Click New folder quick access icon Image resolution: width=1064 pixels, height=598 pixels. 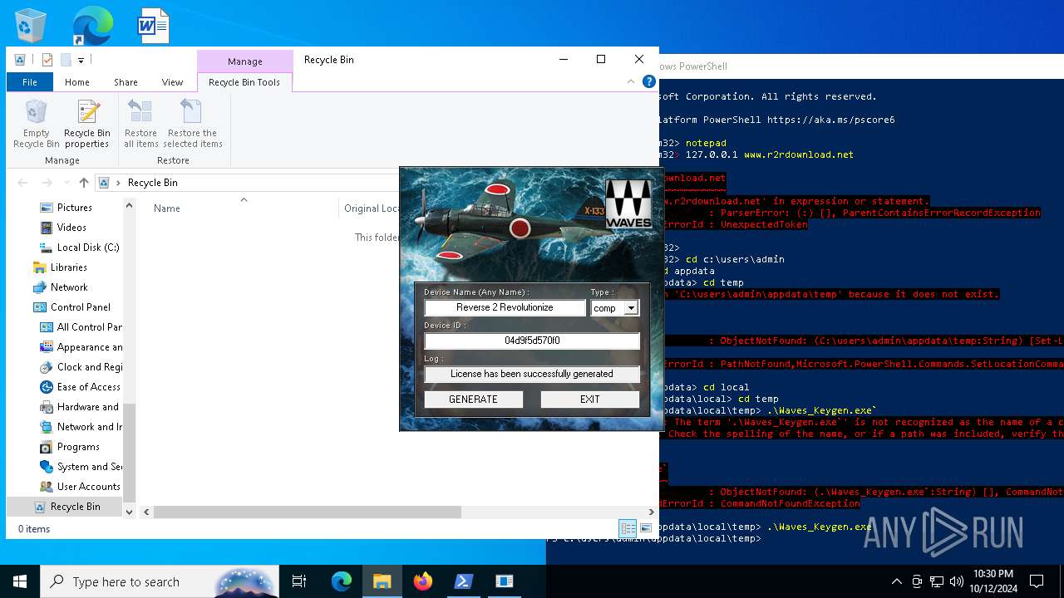pos(66,60)
